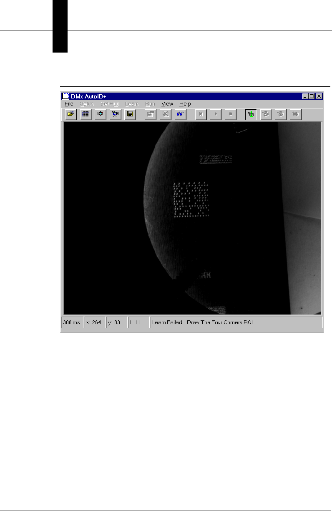The width and height of the screenshot is (332, 511).
Task: Click the greyed icon right of green icon
Action: (x=266, y=114)
